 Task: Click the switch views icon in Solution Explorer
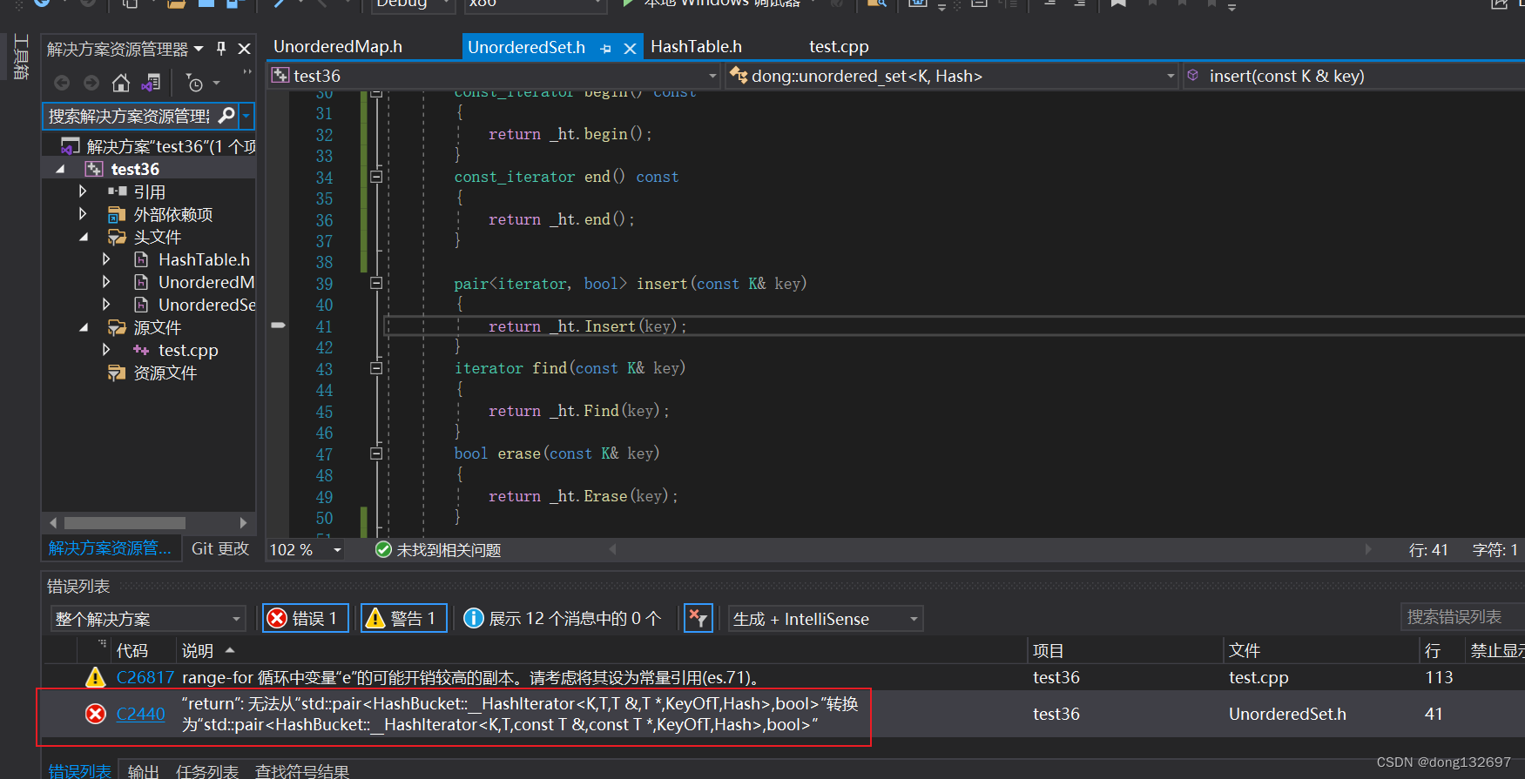(152, 84)
